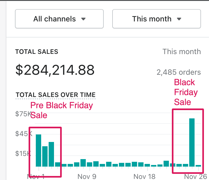Click the gray This month label beside Total Sales

tap(181, 51)
